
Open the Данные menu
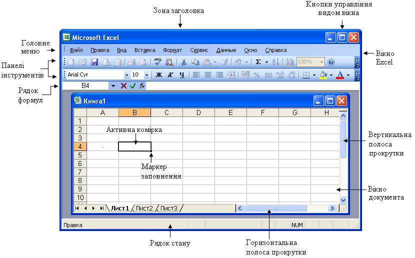pos(226,50)
